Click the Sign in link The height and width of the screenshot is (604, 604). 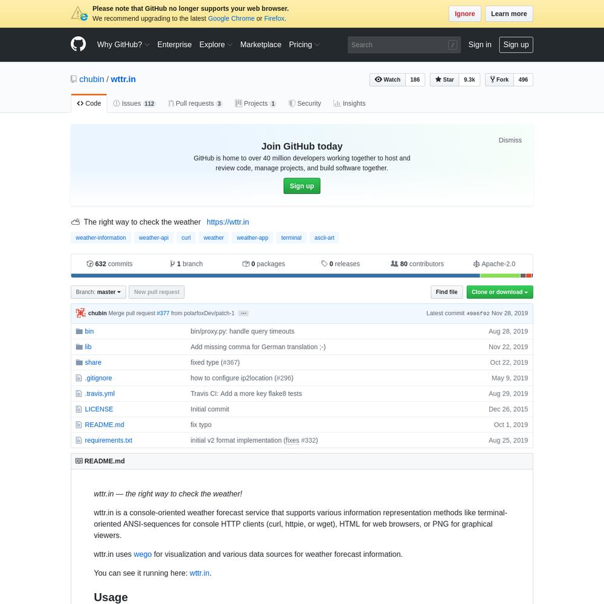point(480,45)
